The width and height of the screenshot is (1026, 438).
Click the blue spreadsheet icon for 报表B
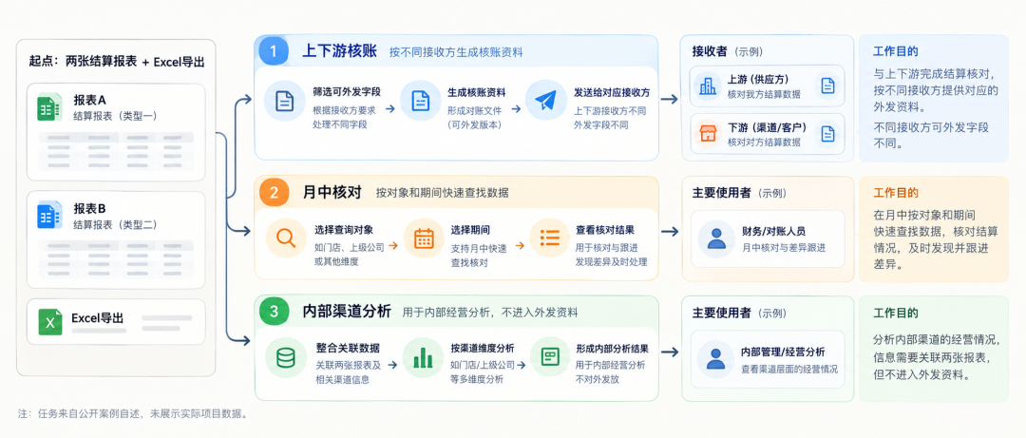point(49,216)
